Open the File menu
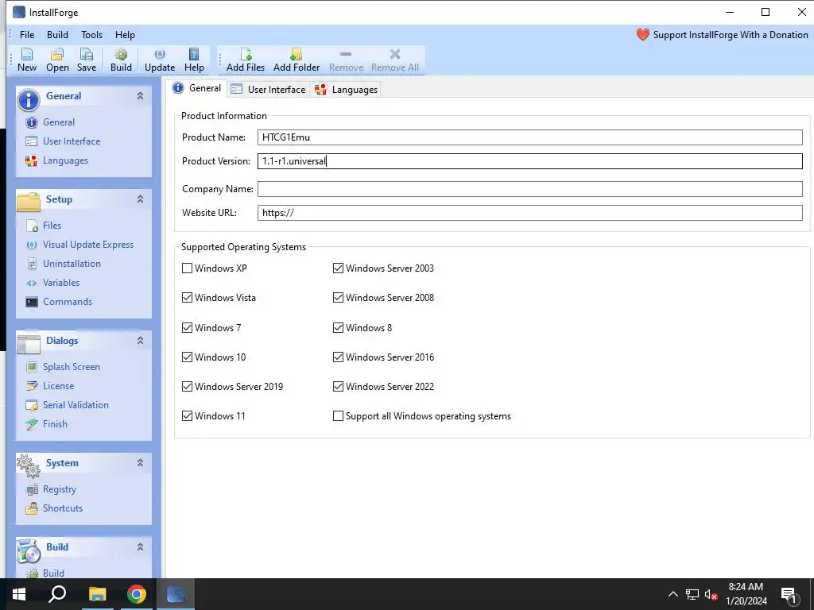The image size is (814, 610). click(27, 35)
